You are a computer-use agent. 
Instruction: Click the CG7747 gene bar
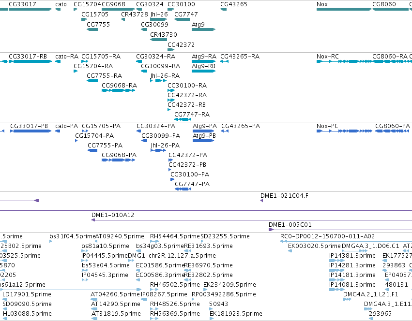(x=182, y=19)
